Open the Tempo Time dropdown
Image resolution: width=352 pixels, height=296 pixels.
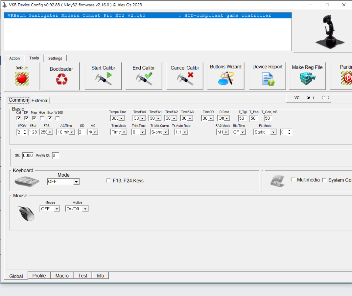pyautogui.click(x=122, y=118)
